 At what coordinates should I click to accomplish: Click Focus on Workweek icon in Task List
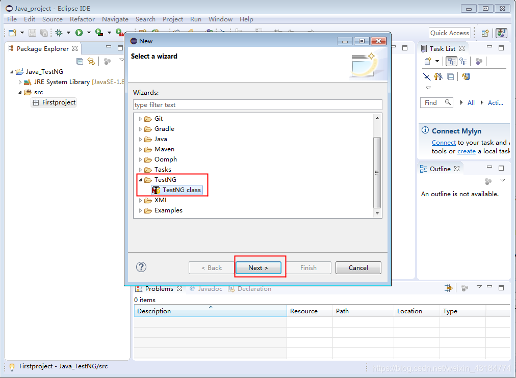[x=479, y=62]
